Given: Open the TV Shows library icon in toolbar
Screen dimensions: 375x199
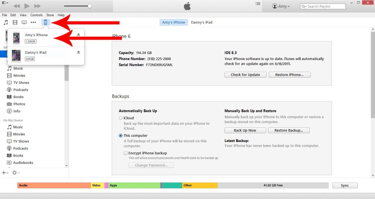Looking at the screenshot, I should tap(24, 22).
